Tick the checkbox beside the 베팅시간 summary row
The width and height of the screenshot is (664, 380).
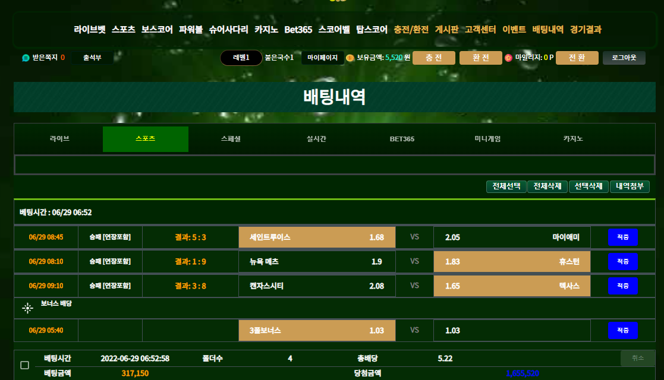[24, 365]
